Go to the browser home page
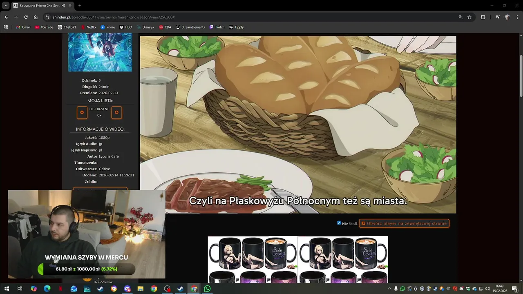 [36, 17]
